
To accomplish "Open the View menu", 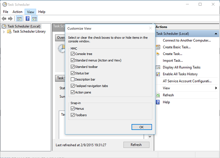I will [x=30, y=12].
